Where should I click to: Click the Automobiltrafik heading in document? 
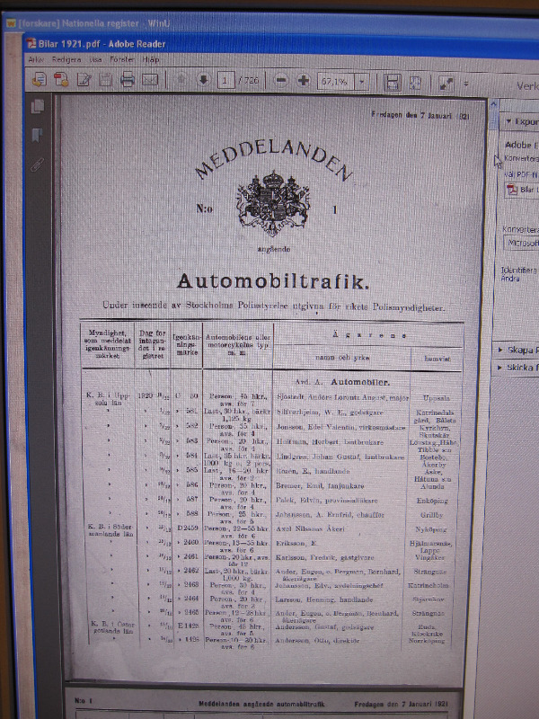[x=273, y=281]
